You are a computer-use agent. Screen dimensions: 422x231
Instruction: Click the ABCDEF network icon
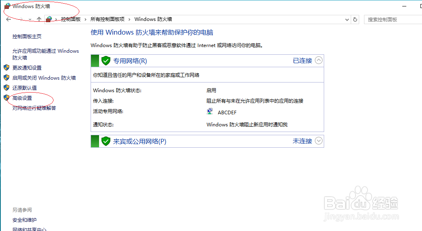coord(210,111)
